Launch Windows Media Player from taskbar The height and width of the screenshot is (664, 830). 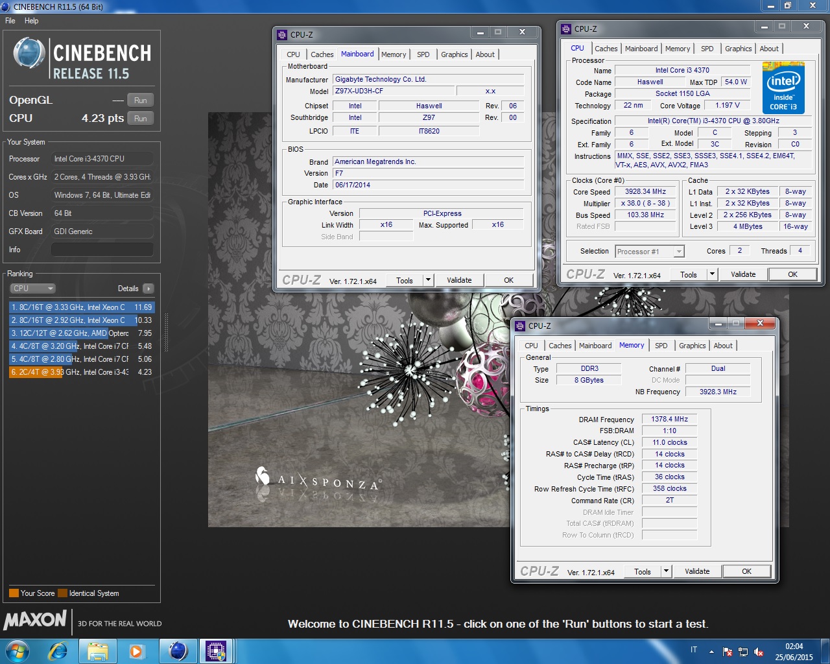pos(137,651)
